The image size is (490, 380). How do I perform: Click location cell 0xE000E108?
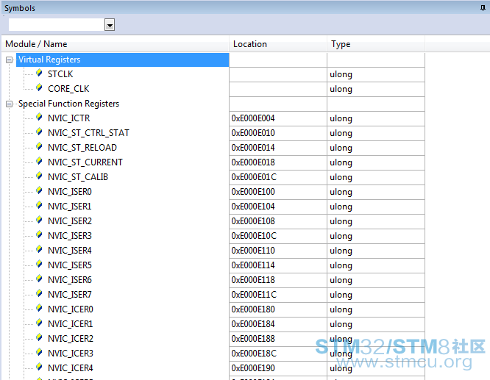278,221
